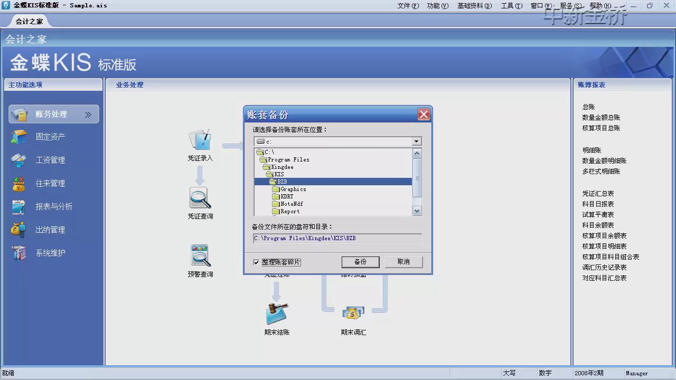Click the 取消 cancel button

tap(403, 262)
